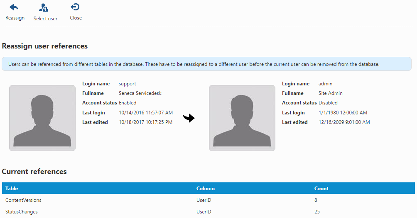This screenshot has width=417, height=218.
Task: Click the fullname 'Seneca Servicedesk'
Action: [x=140, y=93]
